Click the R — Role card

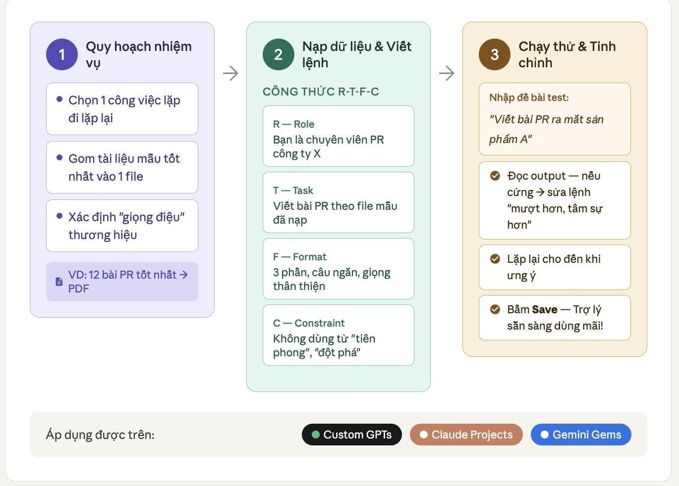[x=339, y=136]
